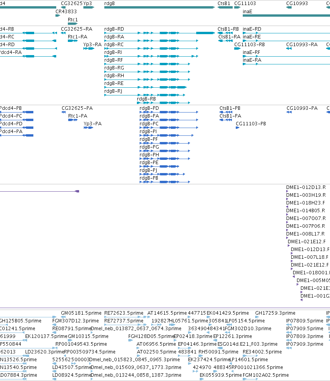Click feature DME1-007O07.R

[306, 218]
